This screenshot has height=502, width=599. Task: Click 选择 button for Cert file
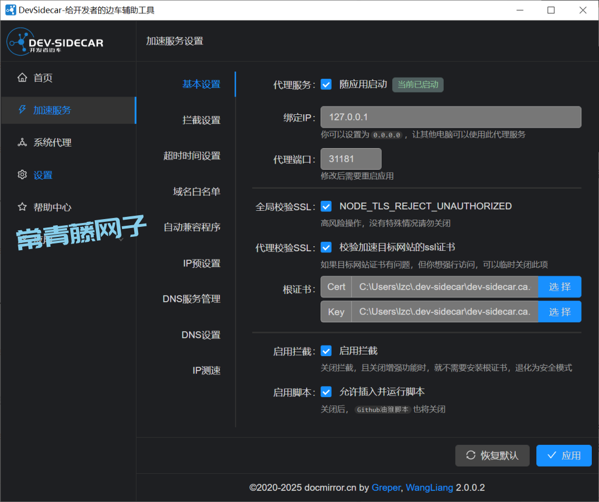[x=560, y=287]
